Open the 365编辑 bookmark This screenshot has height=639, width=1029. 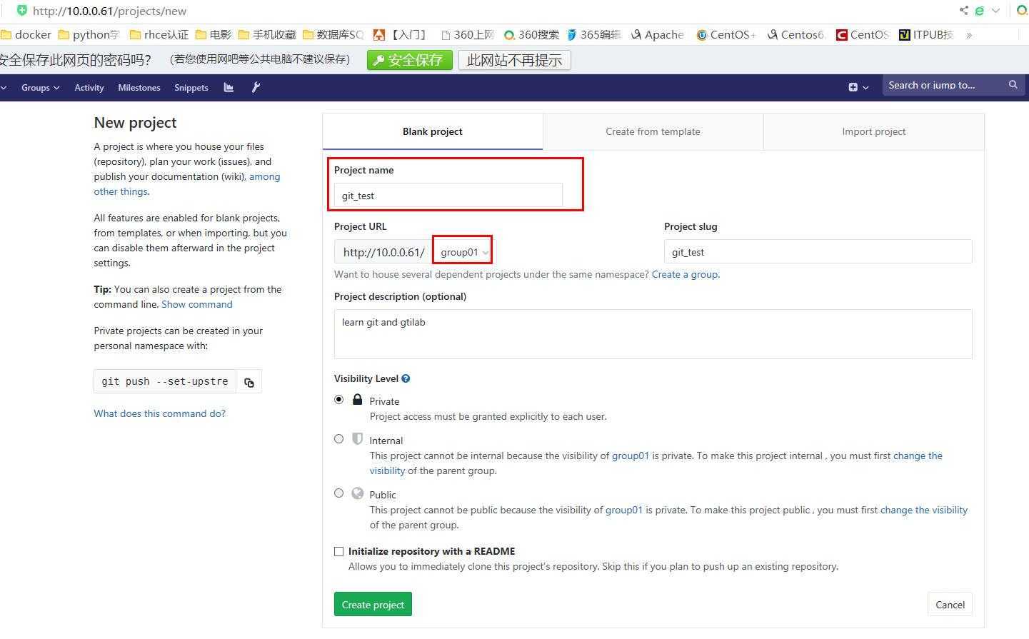594,34
